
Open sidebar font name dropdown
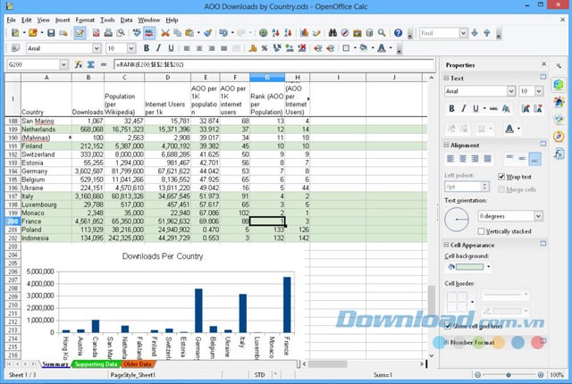tap(510, 91)
